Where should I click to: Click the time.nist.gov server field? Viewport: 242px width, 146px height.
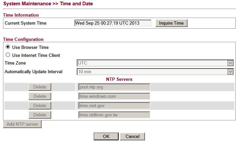[x=113, y=106]
